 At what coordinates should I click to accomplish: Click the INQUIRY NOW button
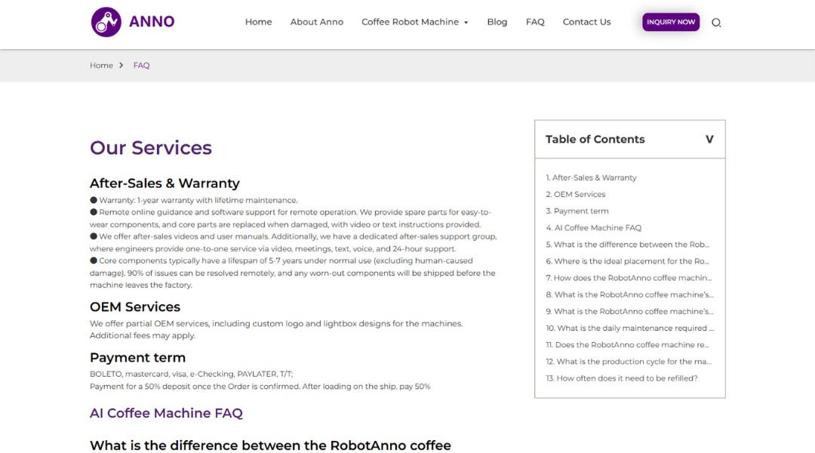(671, 22)
